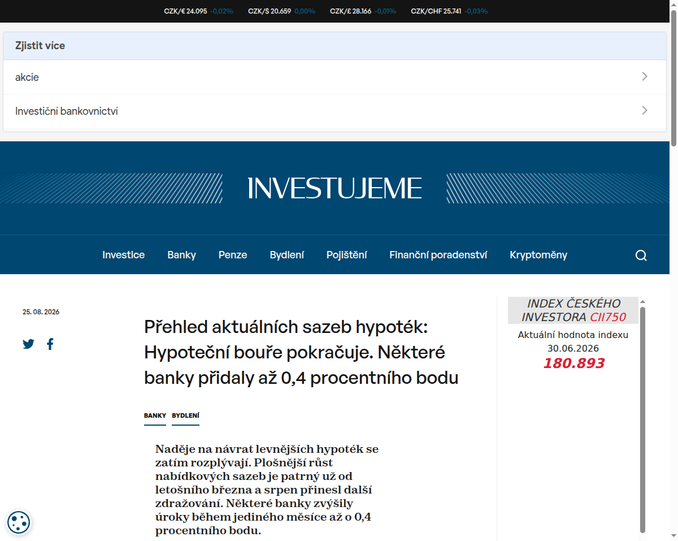The width and height of the screenshot is (678, 541).
Task: Click the article date 25. 08. 2026
Action: 41,312
